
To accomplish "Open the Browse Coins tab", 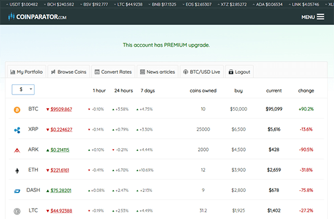I will point(69,72).
